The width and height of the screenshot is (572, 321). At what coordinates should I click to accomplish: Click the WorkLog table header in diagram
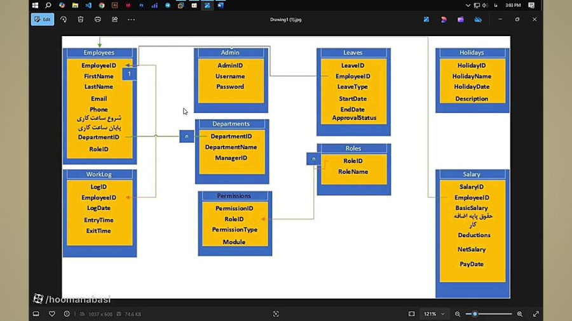tap(99, 174)
